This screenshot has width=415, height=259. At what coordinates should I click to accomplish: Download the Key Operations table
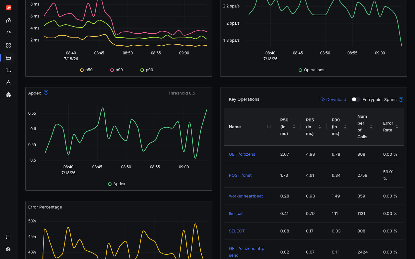[333, 99]
